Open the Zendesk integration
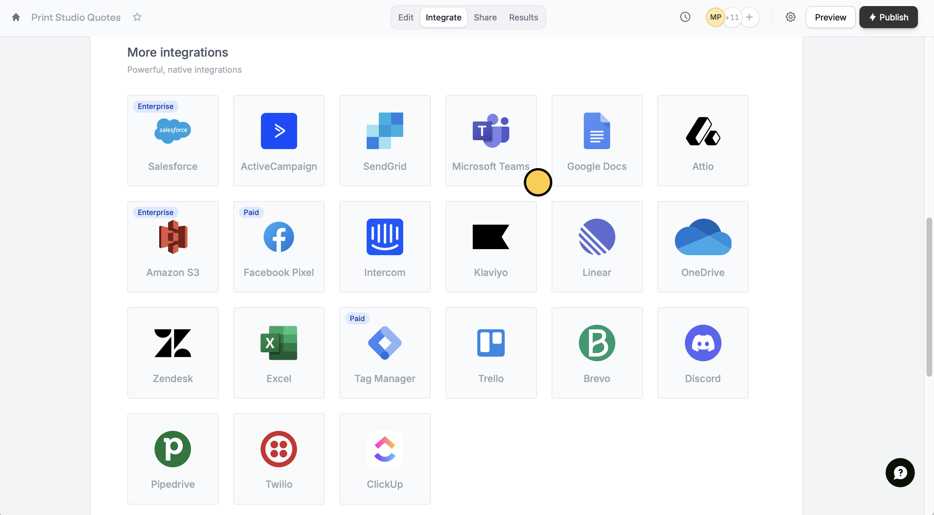Viewport: 934px width, 515px height. [x=173, y=353]
